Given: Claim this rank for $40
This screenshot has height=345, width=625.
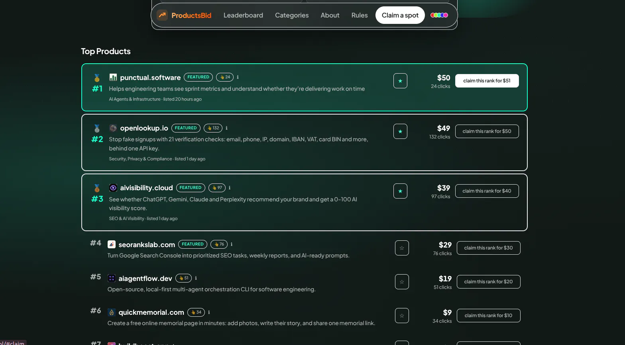Looking at the screenshot, I should click(487, 191).
